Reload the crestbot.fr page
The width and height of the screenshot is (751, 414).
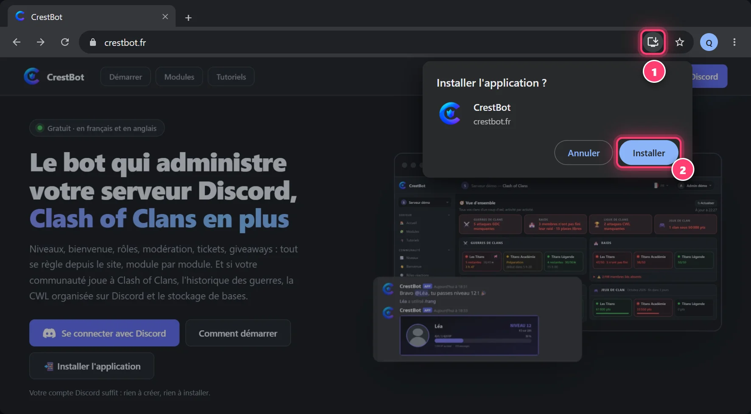click(x=65, y=42)
